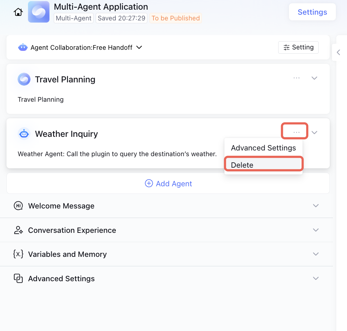Click the Weather Inquiry robot icon

[24, 134]
